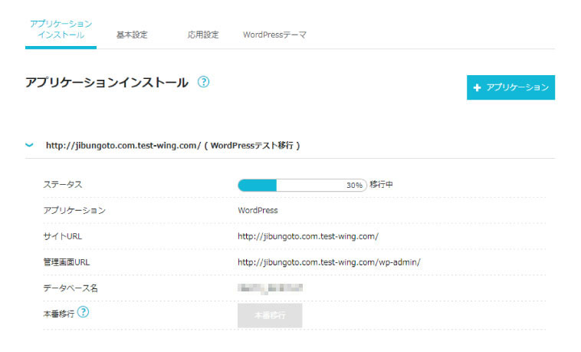Click the サイトURL value http://jibungoto.com.test-wing.com/
Image resolution: width=581 pixels, height=352 pixels.
(x=308, y=236)
